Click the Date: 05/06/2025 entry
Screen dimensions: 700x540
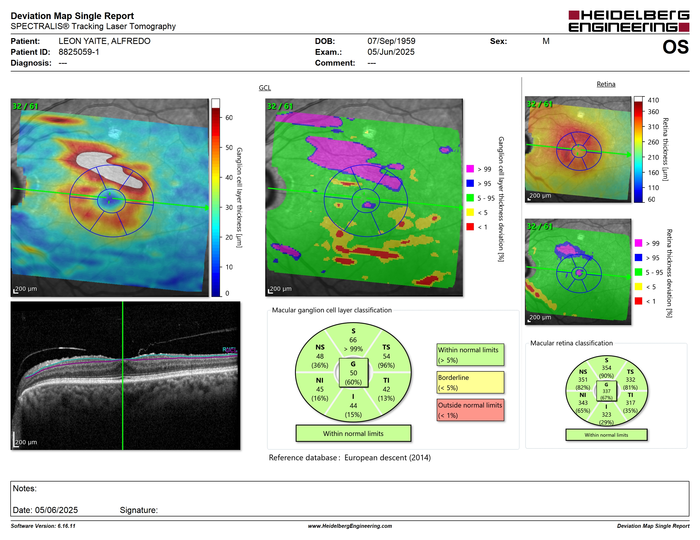click(45, 510)
